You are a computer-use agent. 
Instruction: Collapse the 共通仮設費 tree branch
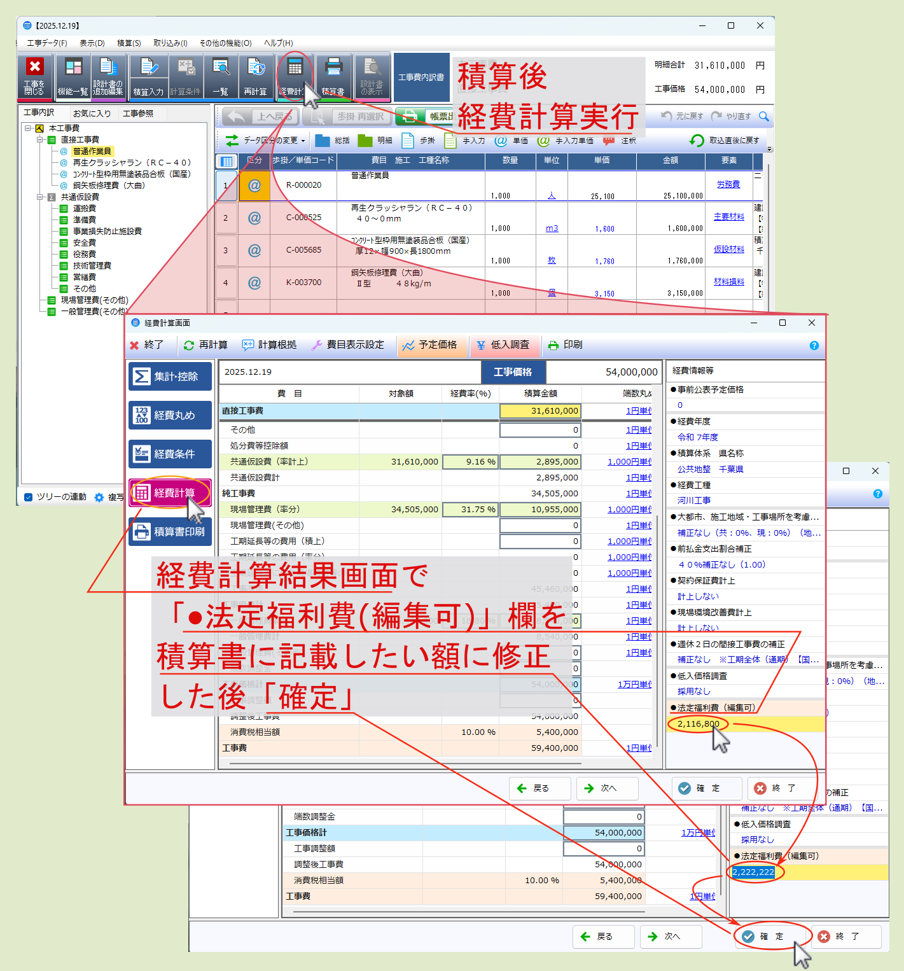[40, 197]
